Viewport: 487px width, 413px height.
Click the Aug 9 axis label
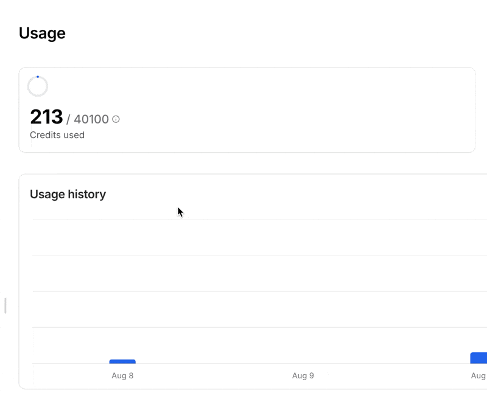tap(303, 375)
